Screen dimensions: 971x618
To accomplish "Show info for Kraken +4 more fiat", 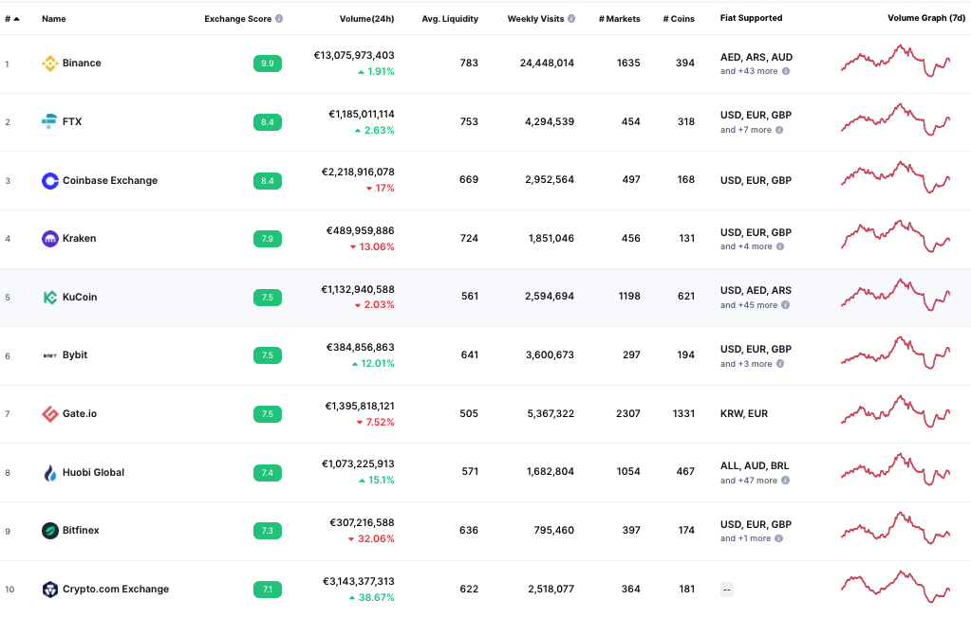I will tap(780, 246).
